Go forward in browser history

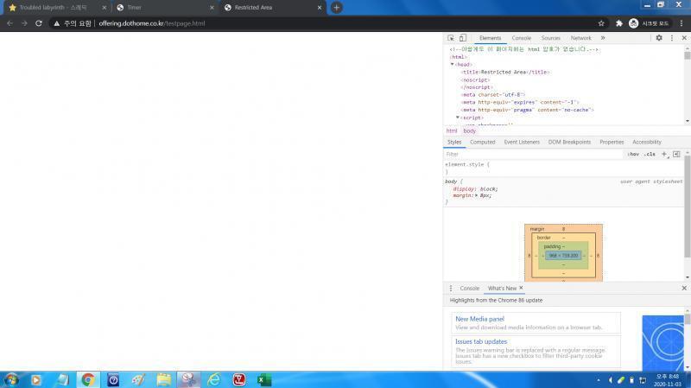point(24,23)
